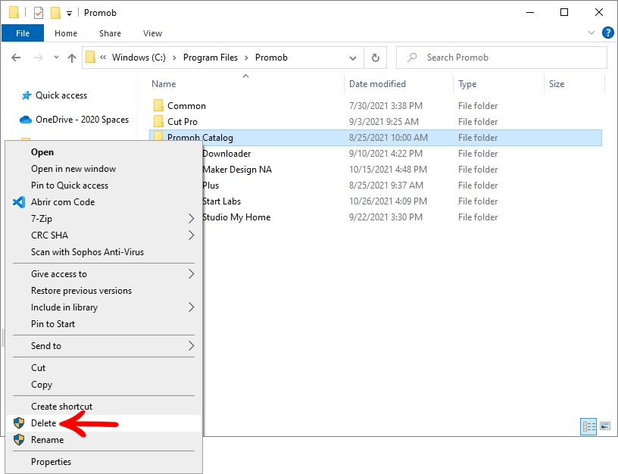Screen dimensions: 618x474
Task: Choose Pin to Quick access
Action: click(104, 186)
